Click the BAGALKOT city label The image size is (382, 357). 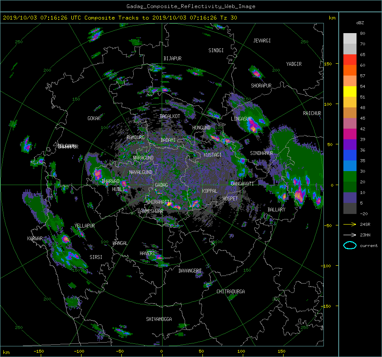(x=170, y=116)
